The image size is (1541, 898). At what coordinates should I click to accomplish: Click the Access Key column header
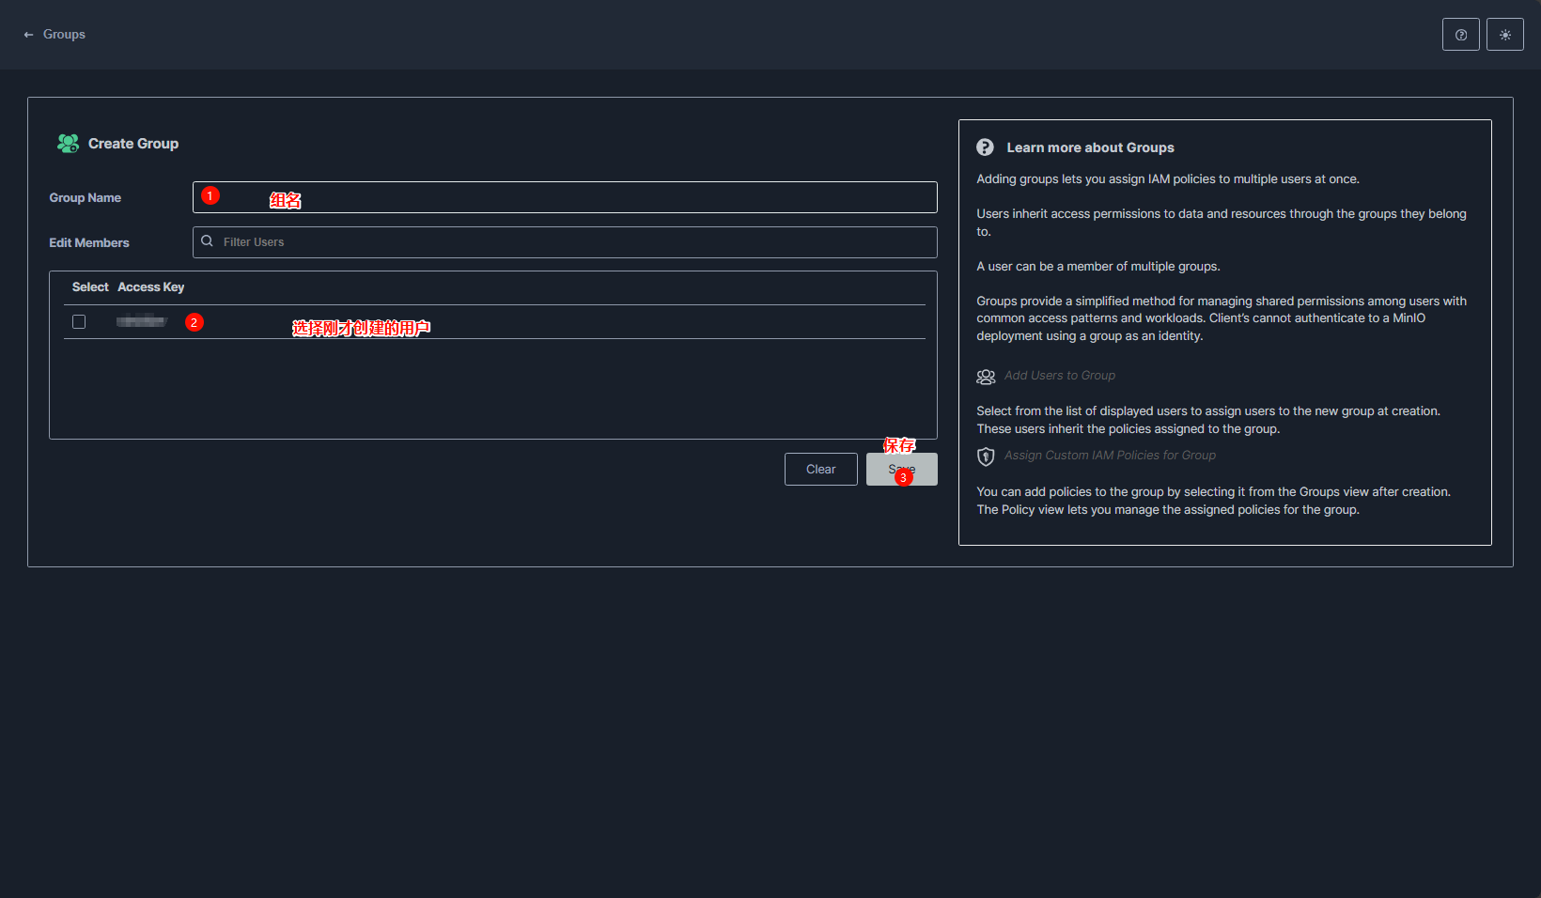pos(150,287)
